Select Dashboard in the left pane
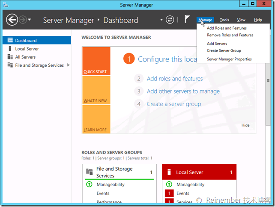This screenshot has height=207, width=275. [26, 41]
